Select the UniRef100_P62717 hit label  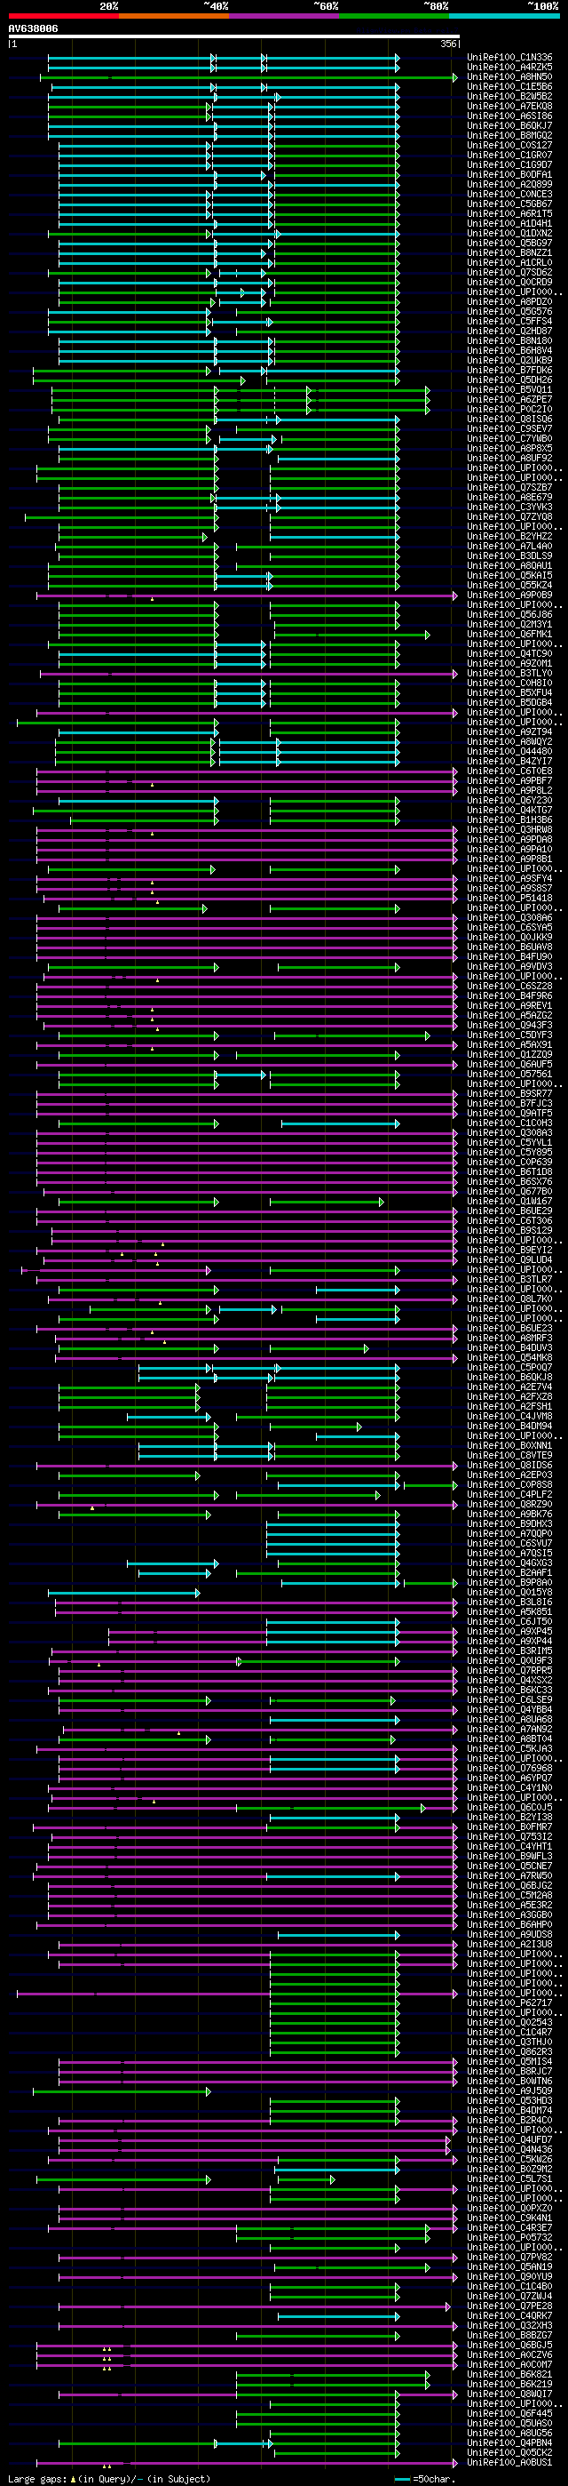pos(509,2003)
